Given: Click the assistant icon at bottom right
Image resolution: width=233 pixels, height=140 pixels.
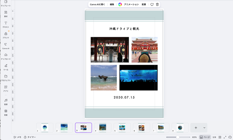Looking at the screenshot, I should pyautogui.click(x=230, y=137).
